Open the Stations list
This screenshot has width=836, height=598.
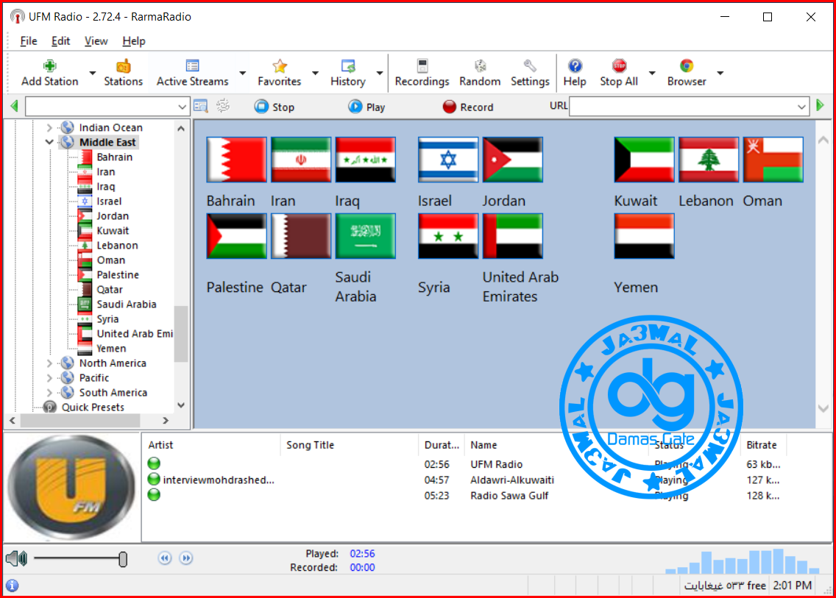(x=123, y=73)
